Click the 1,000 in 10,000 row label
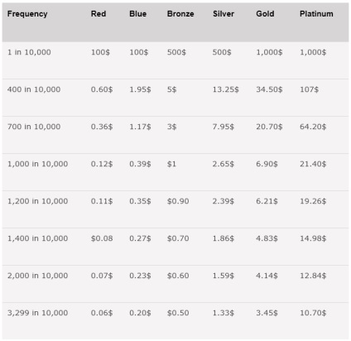 (x=37, y=164)
